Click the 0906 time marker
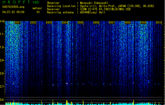Screen dimensions: 165x105 96,23
